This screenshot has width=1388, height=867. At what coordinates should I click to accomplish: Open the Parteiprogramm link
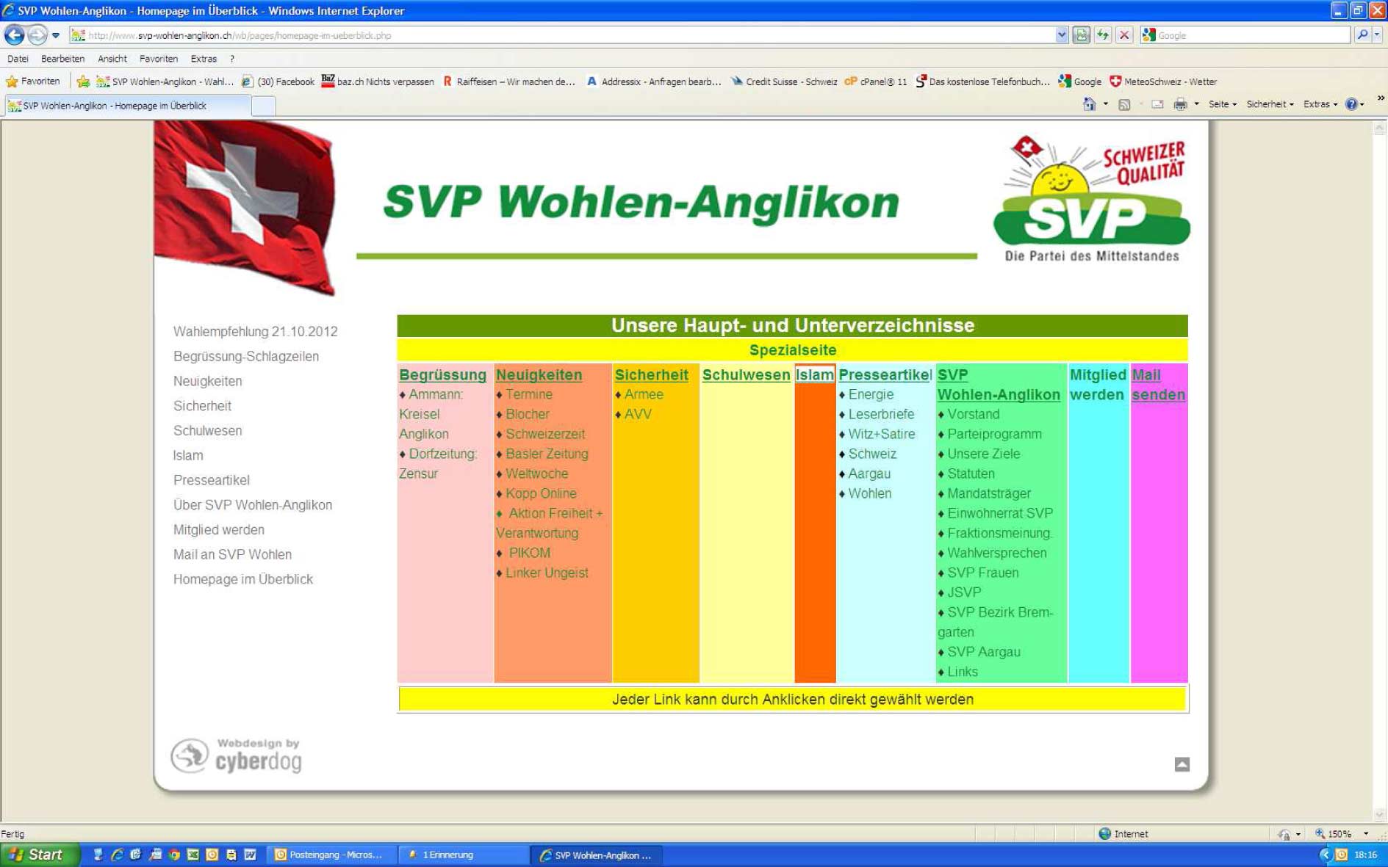tap(993, 434)
